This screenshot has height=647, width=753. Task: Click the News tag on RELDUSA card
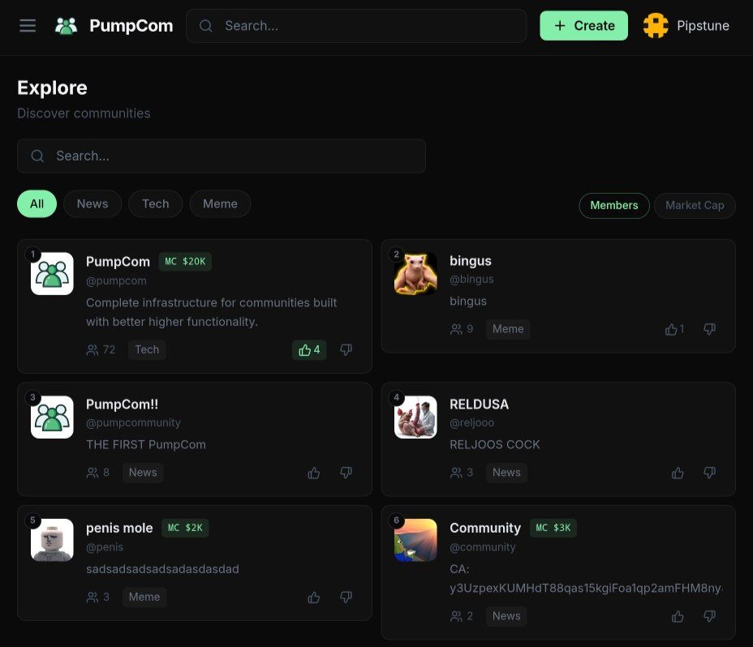(506, 473)
